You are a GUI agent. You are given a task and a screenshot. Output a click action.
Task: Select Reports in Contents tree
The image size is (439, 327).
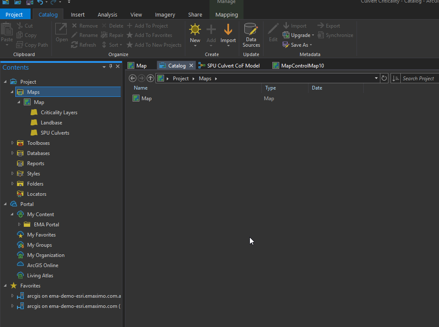pos(36,163)
